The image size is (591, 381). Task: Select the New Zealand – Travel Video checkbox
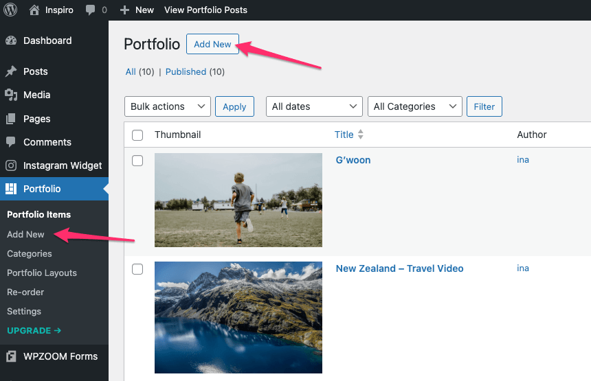click(x=137, y=269)
